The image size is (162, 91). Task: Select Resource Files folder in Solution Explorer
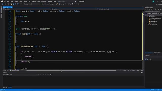tap(154, 21)
